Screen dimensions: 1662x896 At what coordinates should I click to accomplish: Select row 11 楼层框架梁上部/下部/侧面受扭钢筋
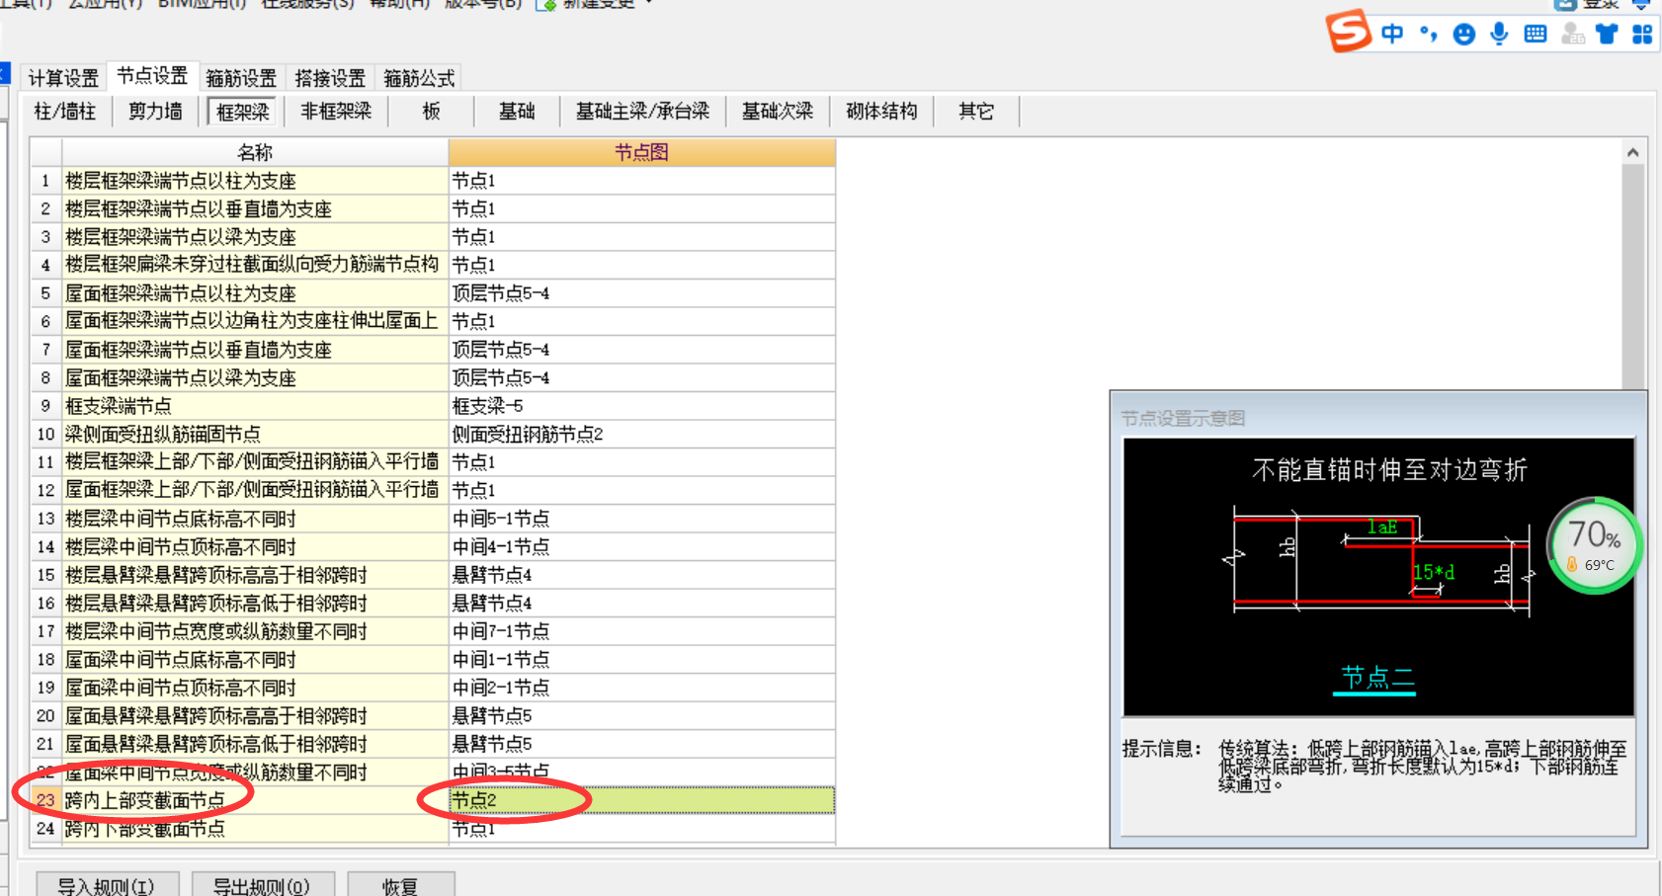click(255, 462)
